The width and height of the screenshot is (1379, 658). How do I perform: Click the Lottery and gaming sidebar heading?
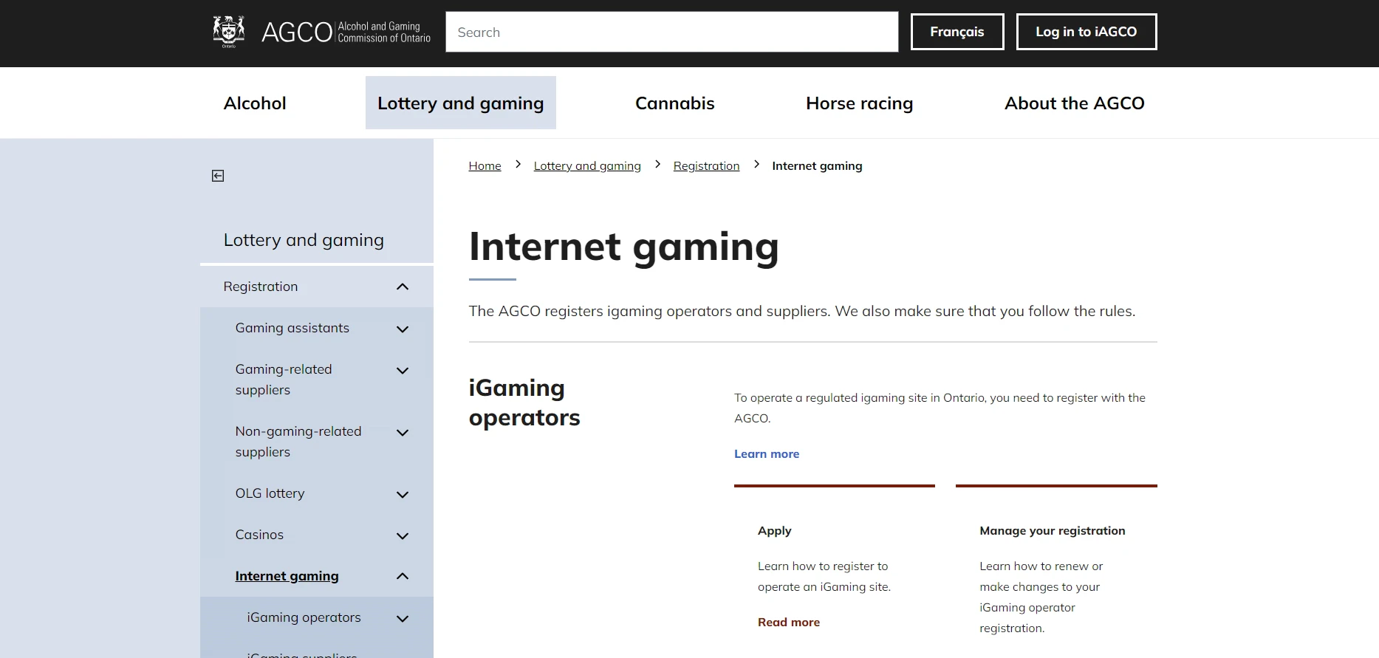(x=304, y=240)
